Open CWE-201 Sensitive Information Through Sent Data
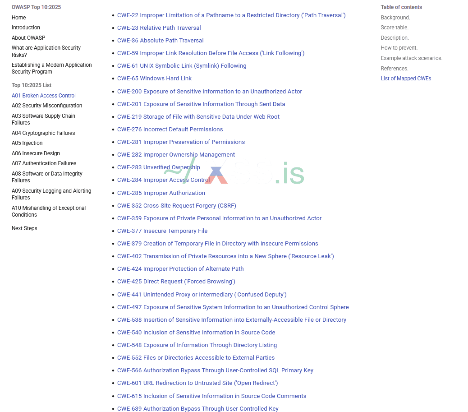468x412 pixels. click(x=201, y=104)
